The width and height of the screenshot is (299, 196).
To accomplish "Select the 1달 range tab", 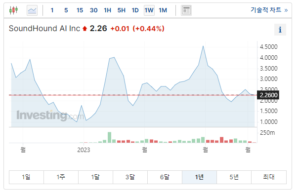I will 95,177.
